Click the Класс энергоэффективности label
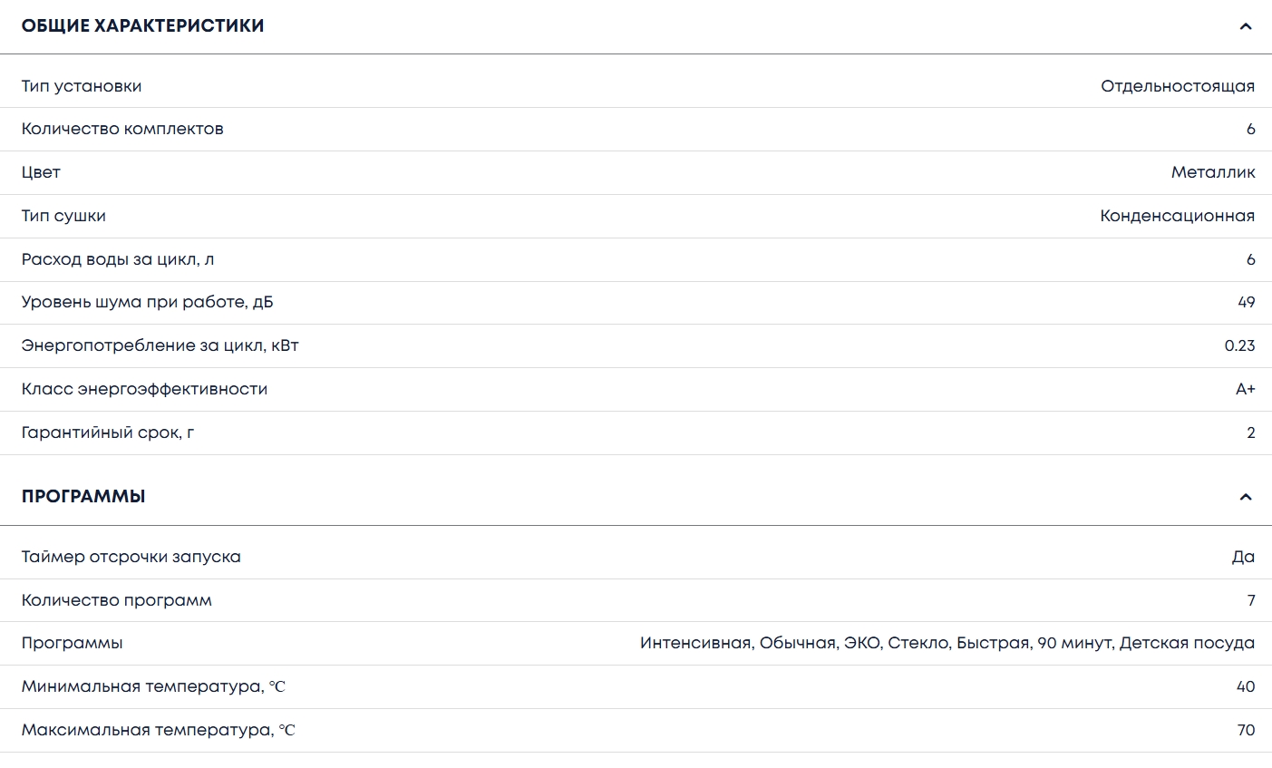The width and height of the screenshot is (1272, 768). tap(144, 389)
